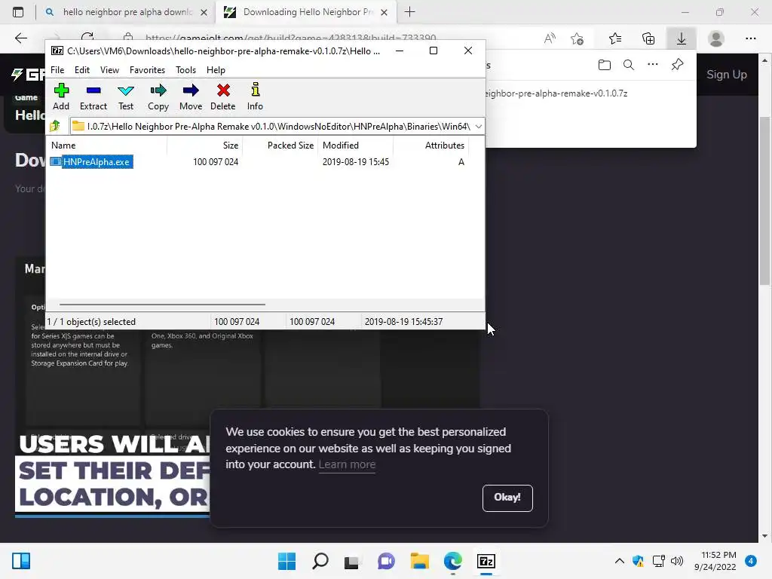The width and height of the screenshot is (772, 579).
Task: Open Edge Collections icon
Action: [x=648, y=38]
